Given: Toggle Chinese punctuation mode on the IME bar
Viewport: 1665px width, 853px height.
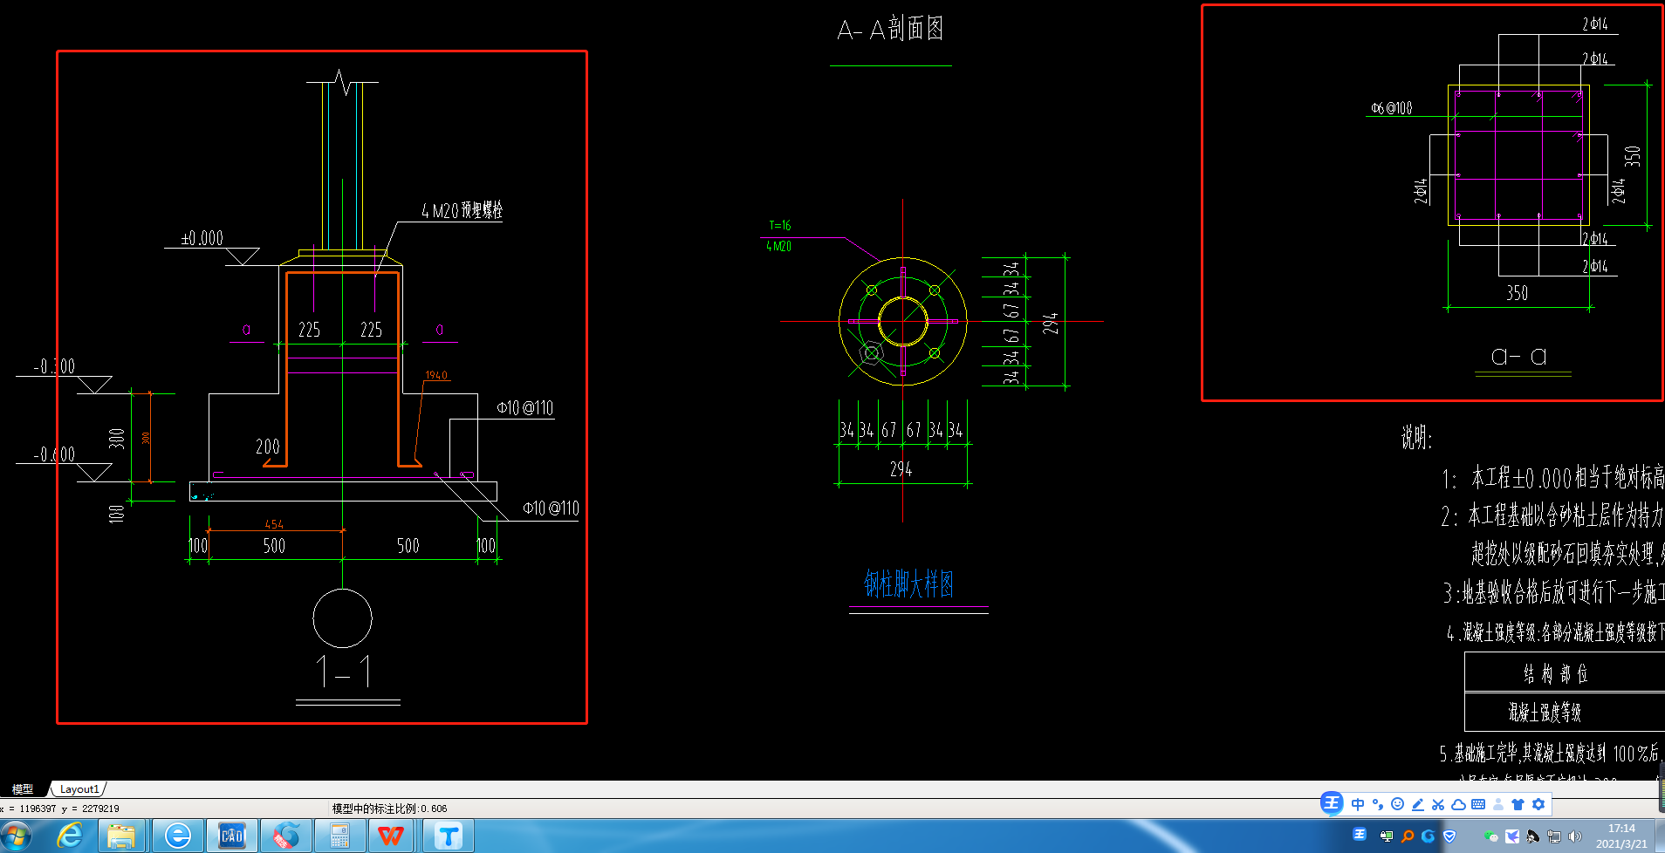Looking at the screenshot, I should [1378, 804].
